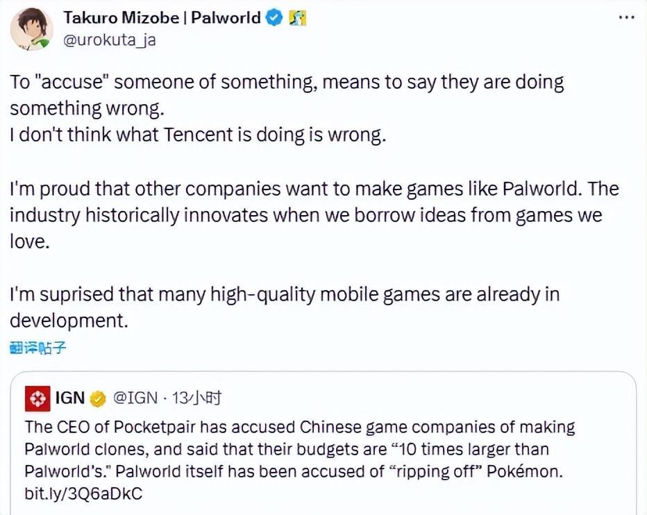Click the paragraph starting 'I'm proud that other'
This screenshot has width=647, height=515.
point(314,215)
